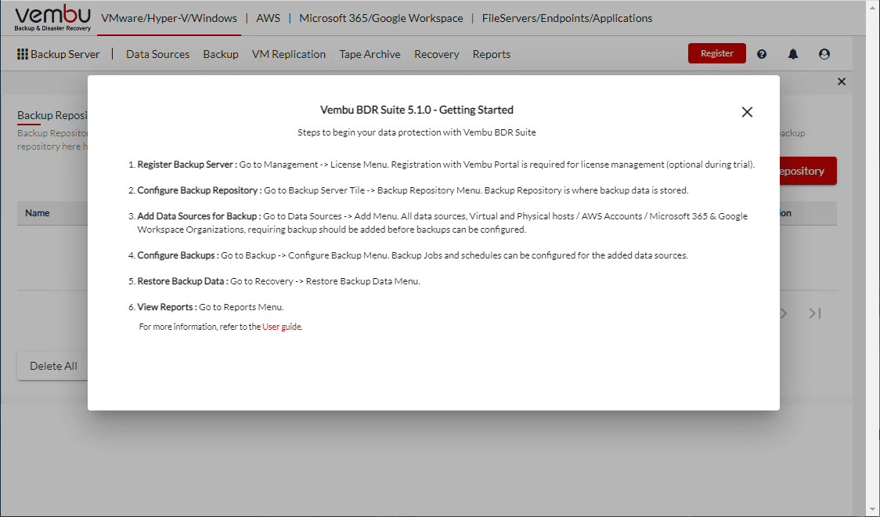880x517 pixels.
Task: Open the Data Sources menu
Action: click(157, 54)
